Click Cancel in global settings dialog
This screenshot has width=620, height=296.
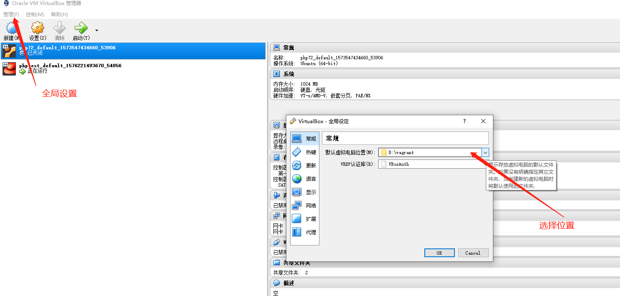(x=472, y=253)
